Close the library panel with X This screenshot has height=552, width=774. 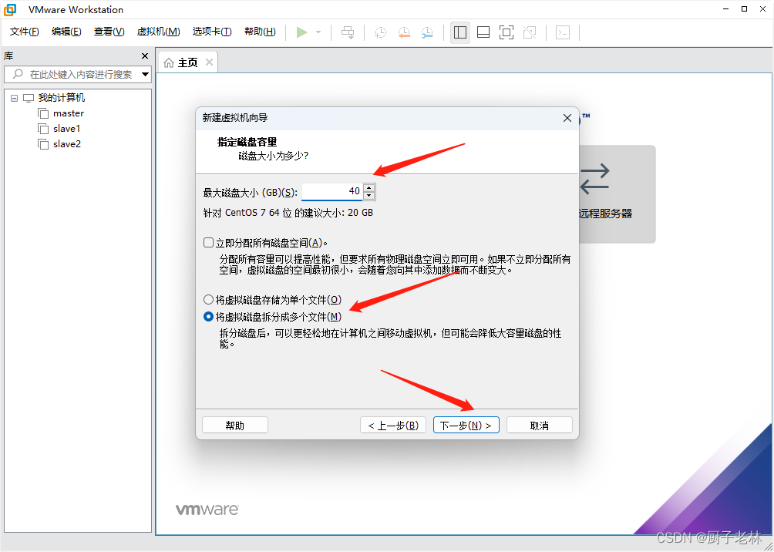[145, 56]
